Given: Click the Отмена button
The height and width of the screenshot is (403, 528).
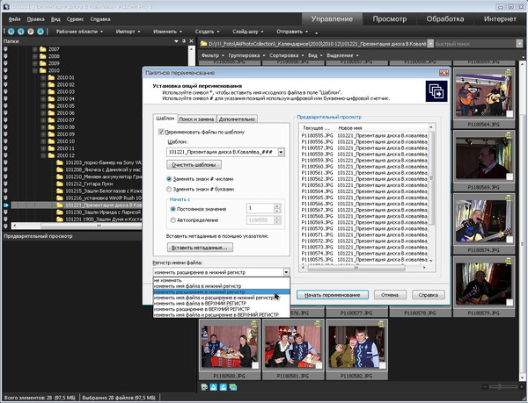Looking at the screenshot, I should [390, 295].
